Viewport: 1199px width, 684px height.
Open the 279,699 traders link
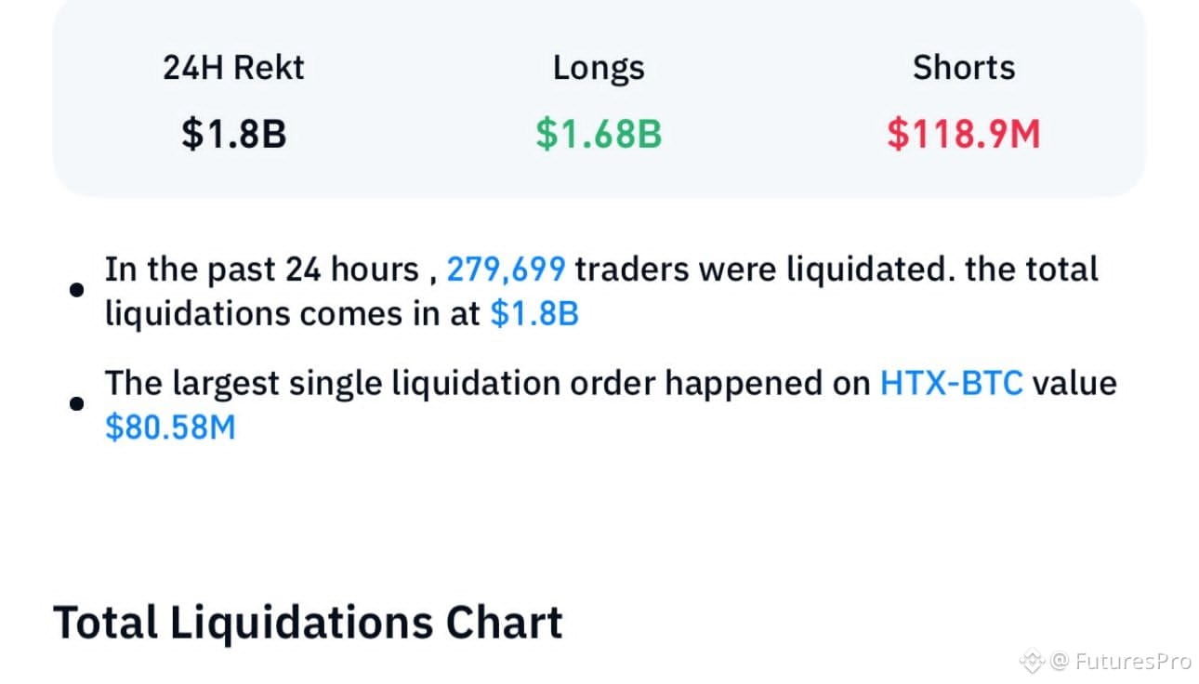(506, 270)
